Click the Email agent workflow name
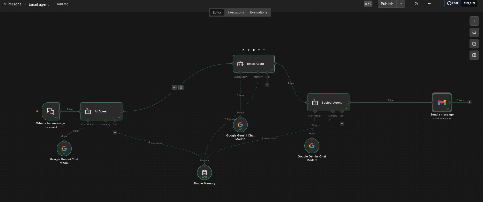This screenshot has width=483, height=202. click(39, 4)
